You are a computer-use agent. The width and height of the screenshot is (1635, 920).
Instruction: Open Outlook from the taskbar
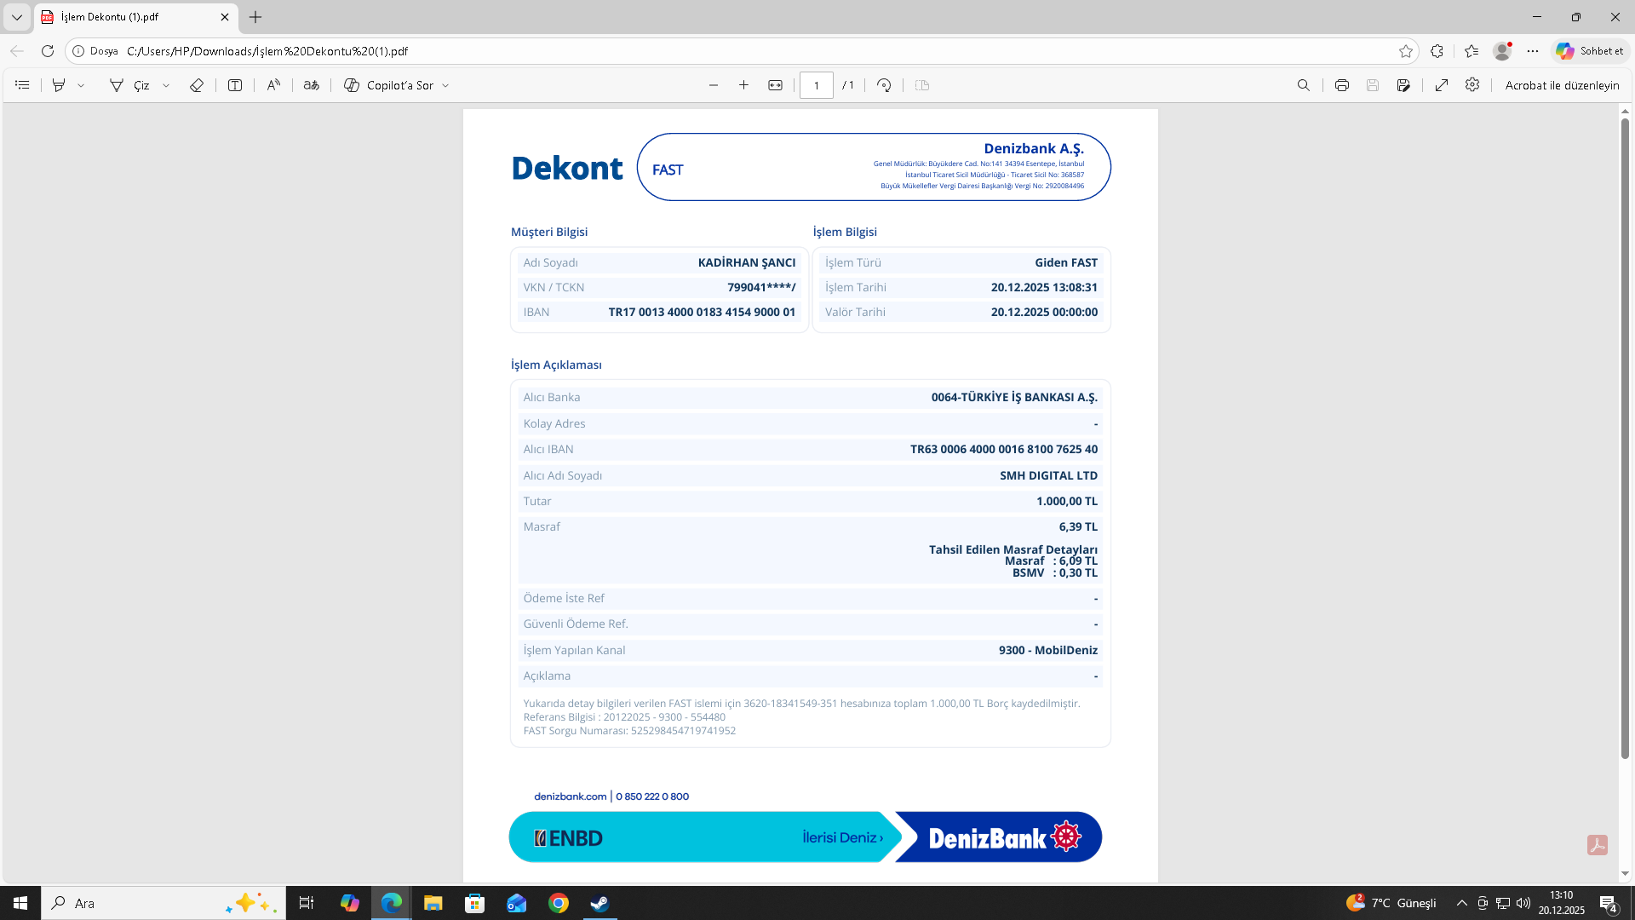point(517,903)
